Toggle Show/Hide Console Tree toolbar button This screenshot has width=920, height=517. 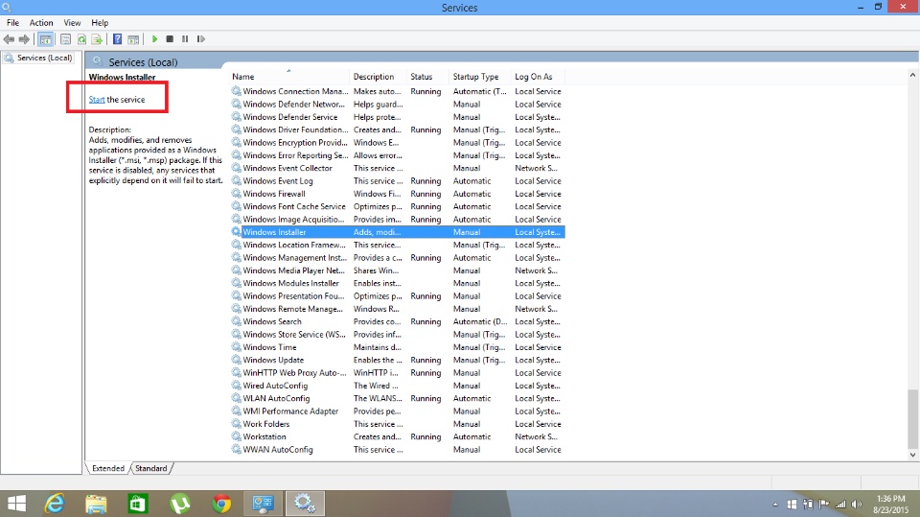point(45,39)
